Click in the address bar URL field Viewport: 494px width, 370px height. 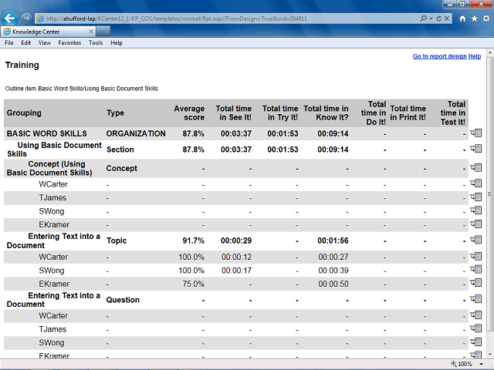227,18
